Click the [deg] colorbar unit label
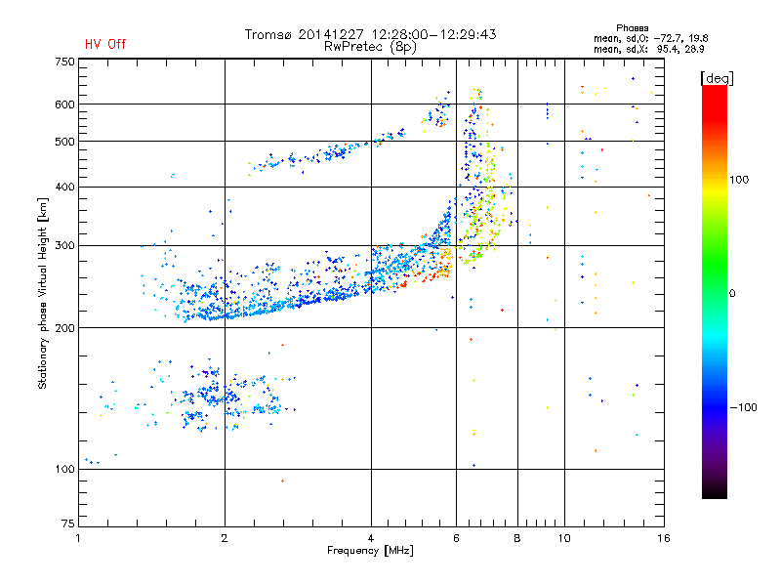Image resolution: width=781 pixels, height=586 pixels. [x=717, y=78]
